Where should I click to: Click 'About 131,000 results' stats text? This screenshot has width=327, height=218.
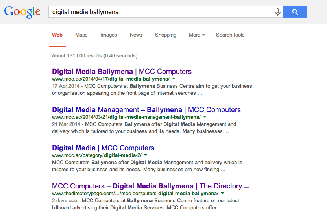click(x=95, y=56)
